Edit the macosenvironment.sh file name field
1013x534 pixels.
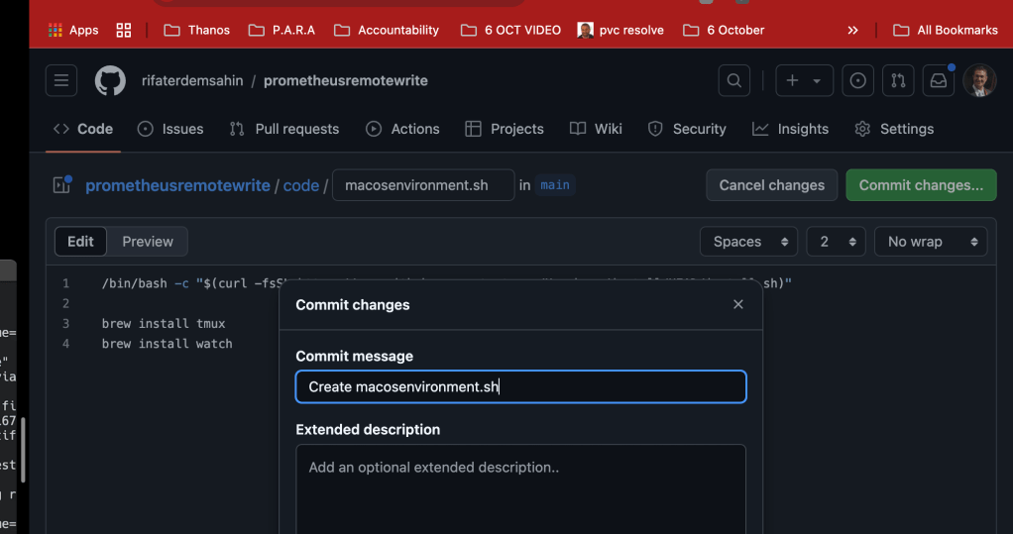click(x=423, y=185)
